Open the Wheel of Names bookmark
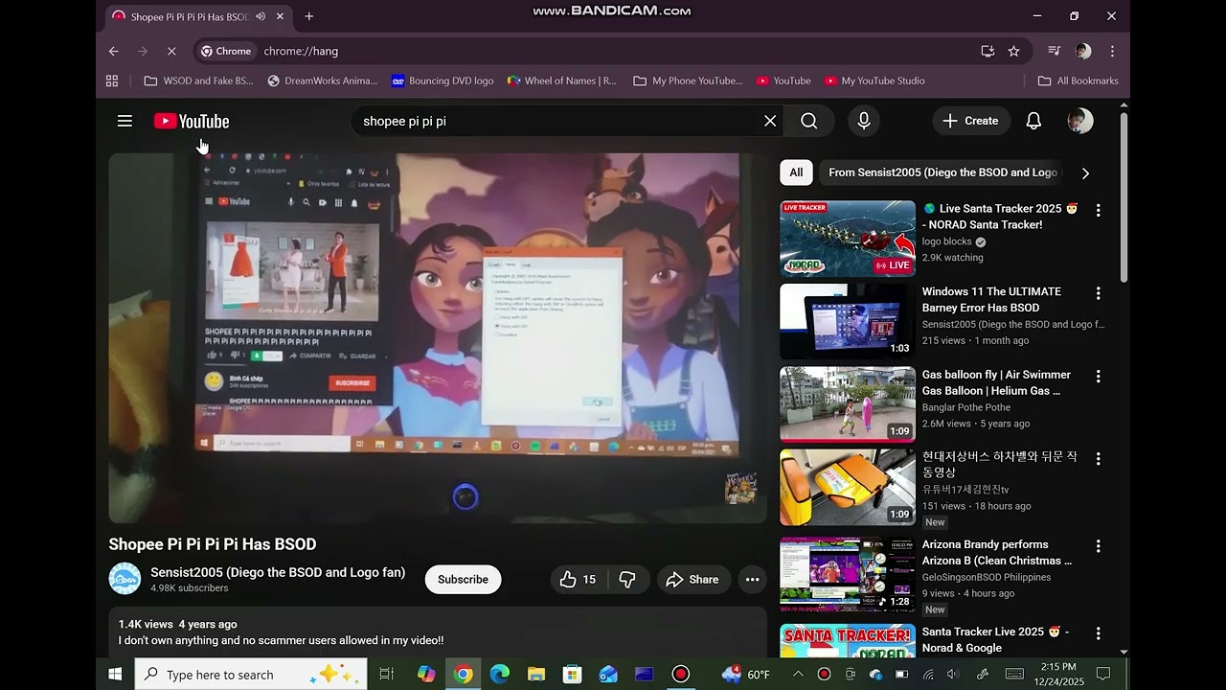Screen dimensions: 1226x690 coord(562,80)
